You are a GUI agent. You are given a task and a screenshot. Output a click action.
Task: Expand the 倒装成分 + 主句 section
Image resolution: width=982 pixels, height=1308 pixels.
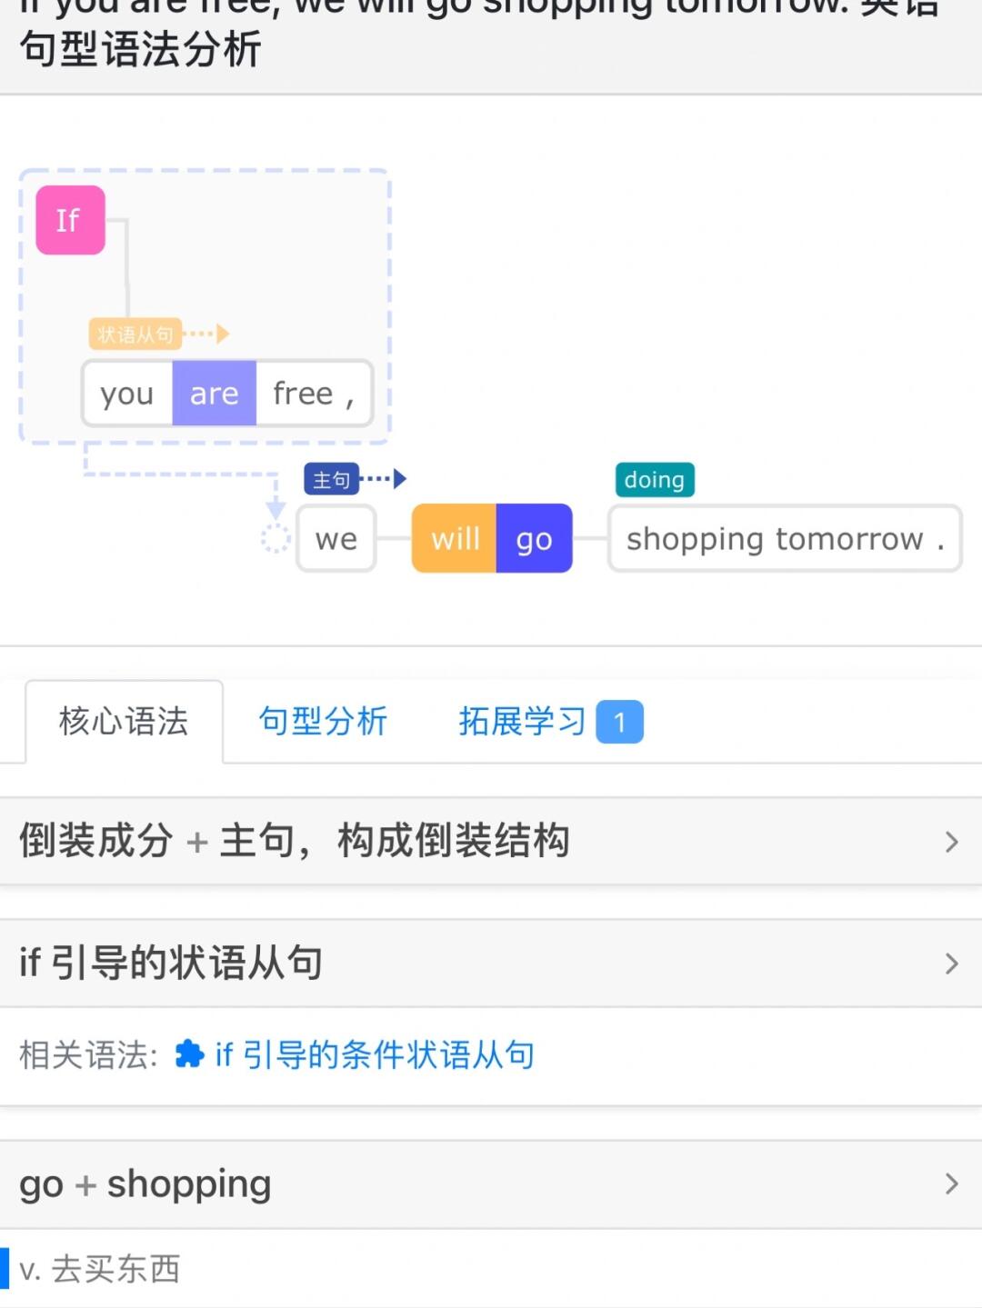491,841
